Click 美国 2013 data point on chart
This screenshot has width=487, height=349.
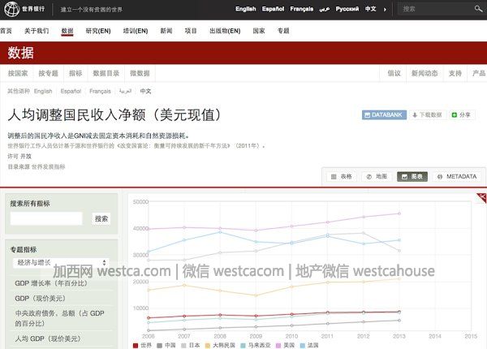[399, 213]
